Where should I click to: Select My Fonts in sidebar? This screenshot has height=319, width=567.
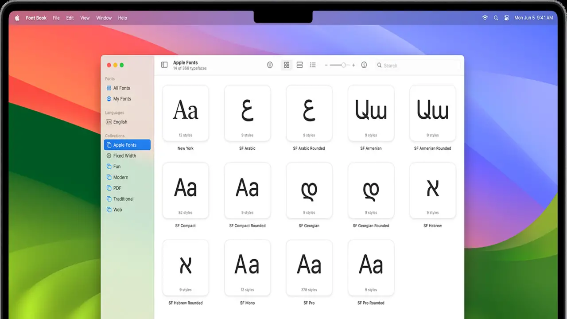click(x=127, y=99)
